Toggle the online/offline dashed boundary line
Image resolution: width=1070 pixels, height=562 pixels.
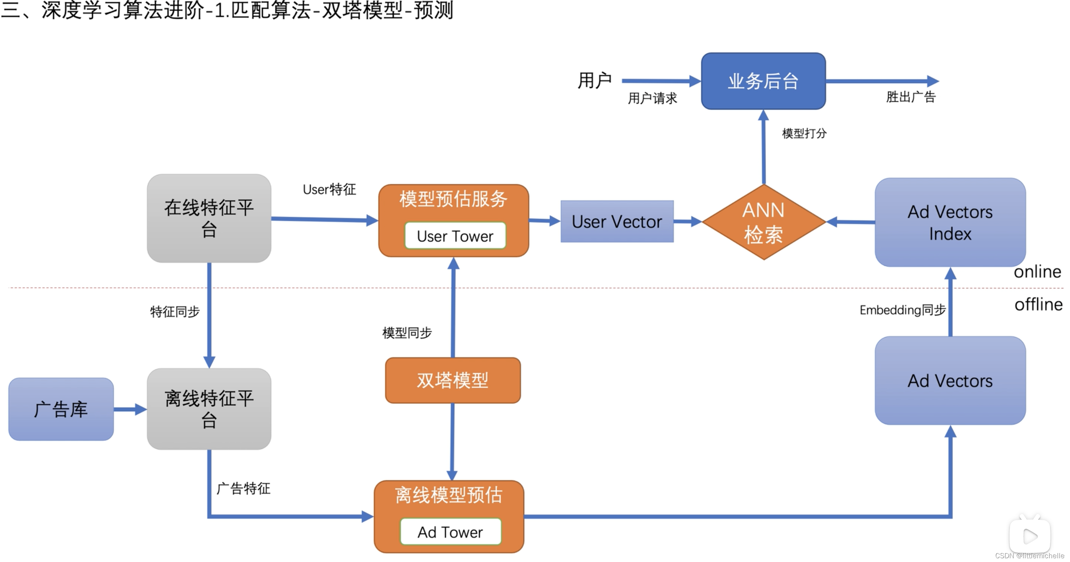point(536,289)
